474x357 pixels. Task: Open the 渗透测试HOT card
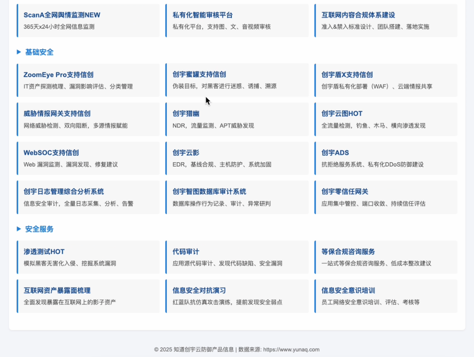pyautogui.click(x=88, y=257)
